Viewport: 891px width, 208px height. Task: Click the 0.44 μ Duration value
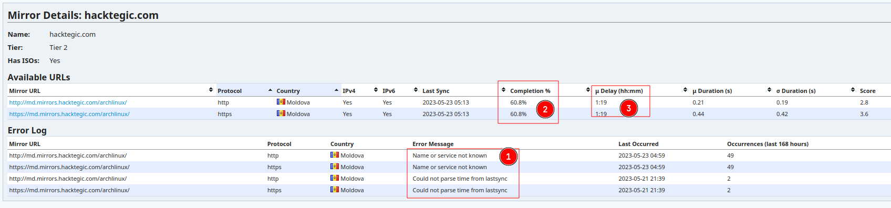coord(698,114)
